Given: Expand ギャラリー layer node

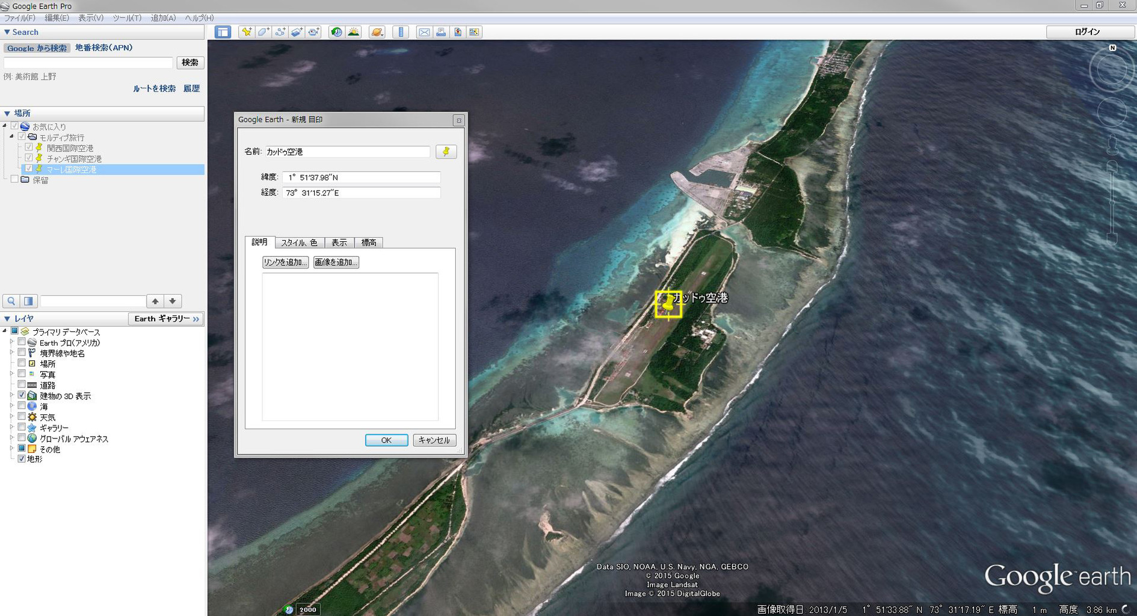Looking at the screenshot, I should [11, 427].
